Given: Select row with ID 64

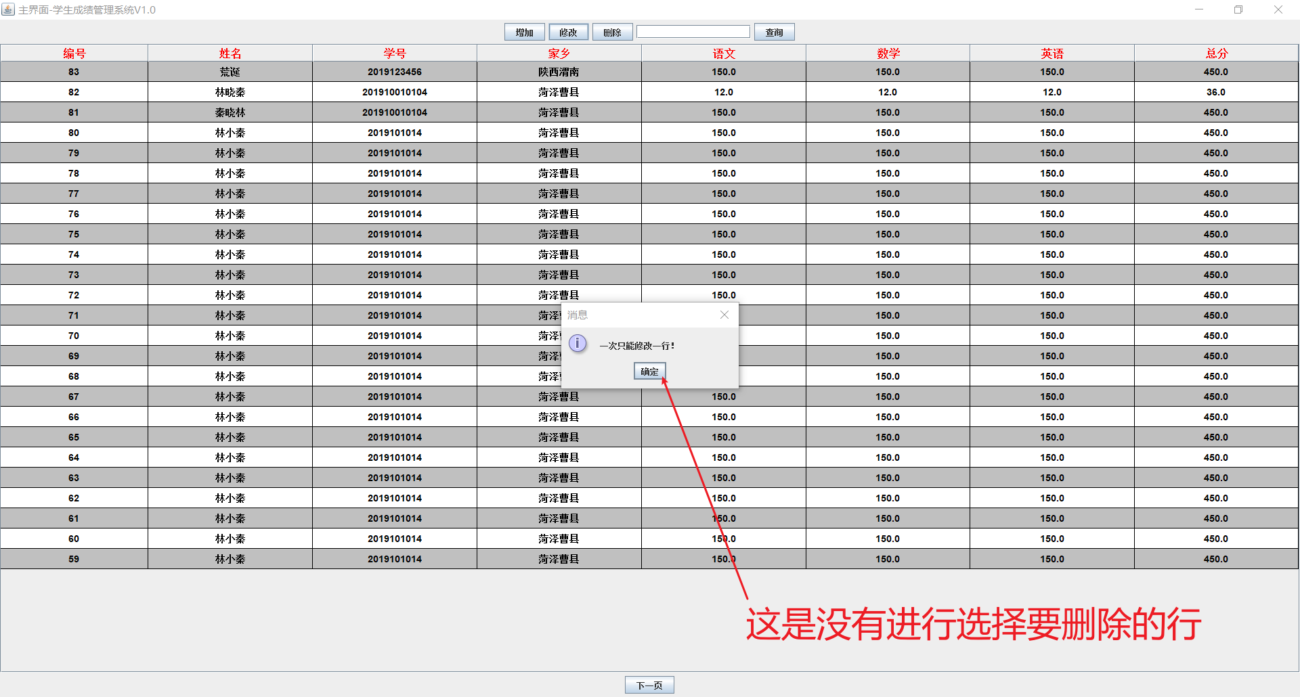Looking at the screenshot, I should tap(649, 457).
